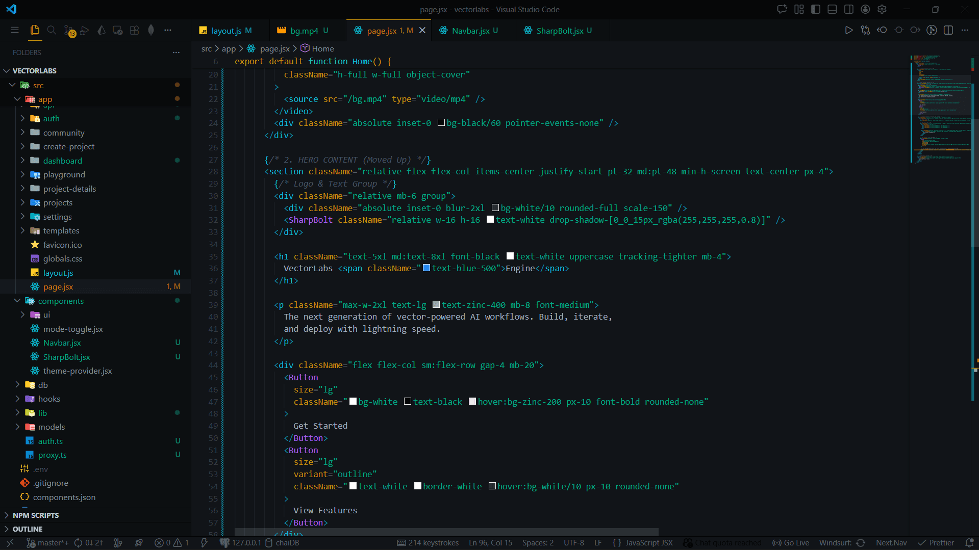Open Customize Layout in title bar

pyautogui.click(x=799, y=9)
